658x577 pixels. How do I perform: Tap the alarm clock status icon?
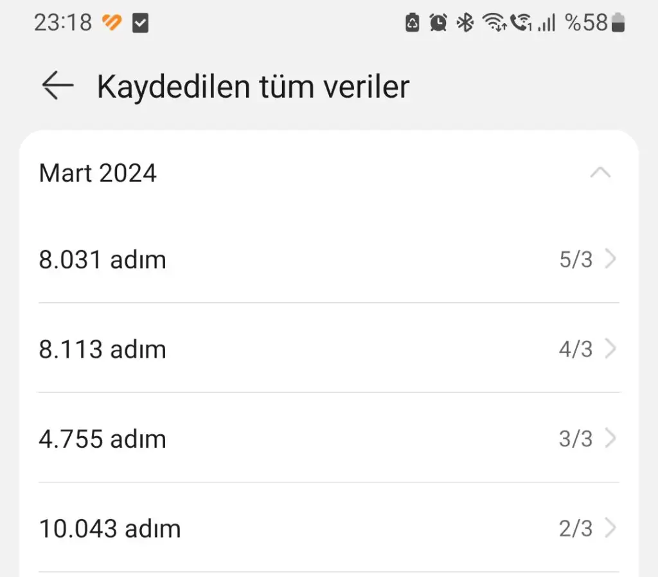click(438, 23)
